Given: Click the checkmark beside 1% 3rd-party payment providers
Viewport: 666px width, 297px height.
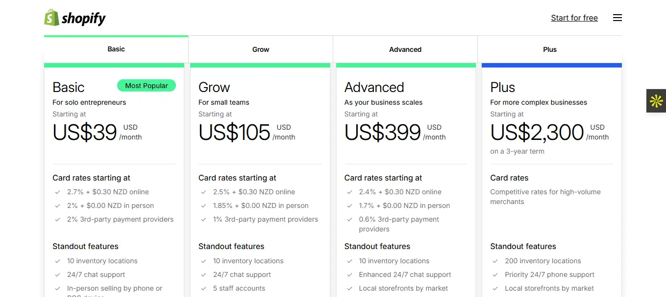Looking at the screenshot, I should pos(203,219).
